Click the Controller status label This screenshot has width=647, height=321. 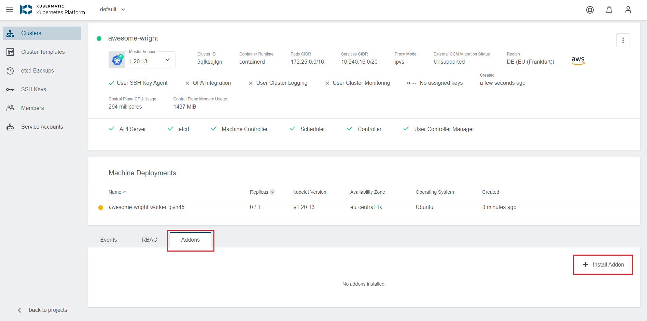(369, 129)
